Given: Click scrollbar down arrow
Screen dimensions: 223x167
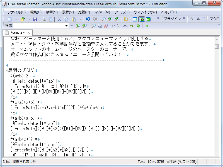Looking at the screenshot, I should (217, 154).
